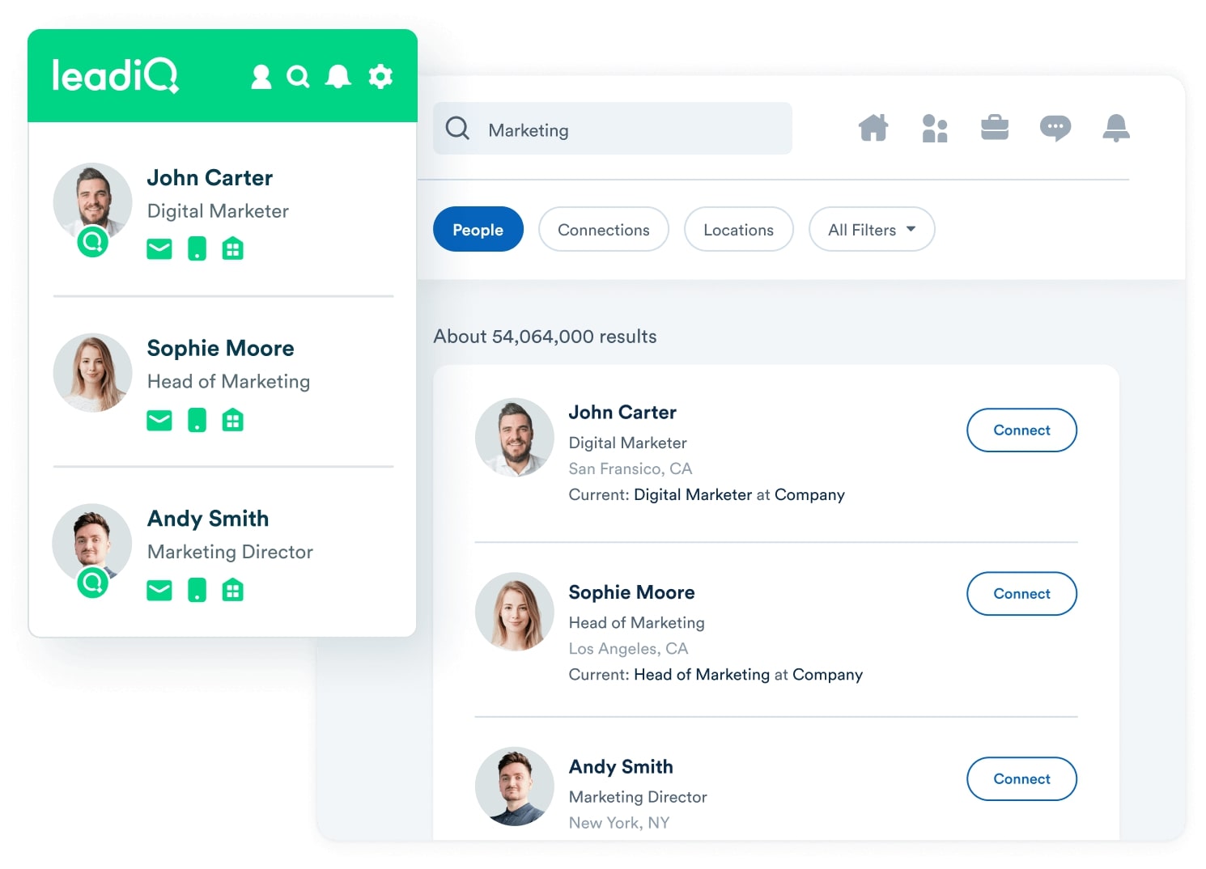
Task: Click 'Head of Marketing' title in LeadIQ panel
Action: [x=228, y=381]
